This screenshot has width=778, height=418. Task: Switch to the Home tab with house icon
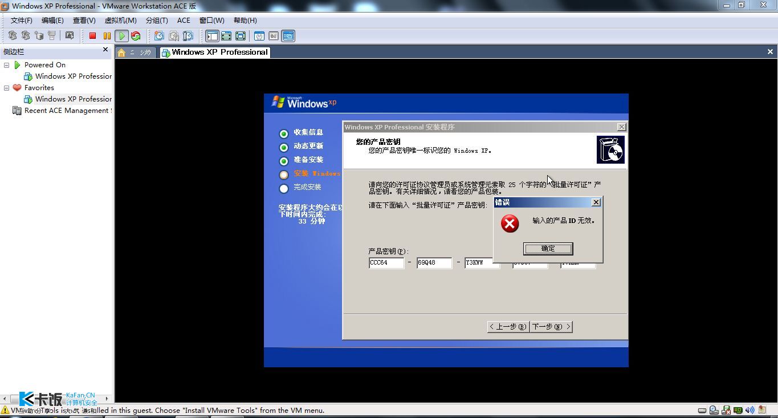tap(135, 52)
